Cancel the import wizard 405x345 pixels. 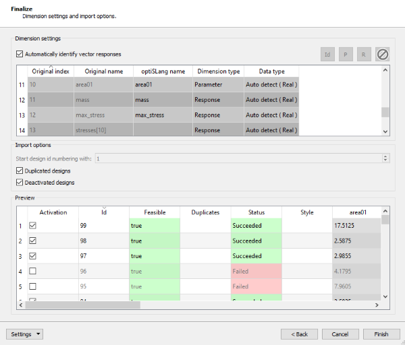[x=340, y=334]
